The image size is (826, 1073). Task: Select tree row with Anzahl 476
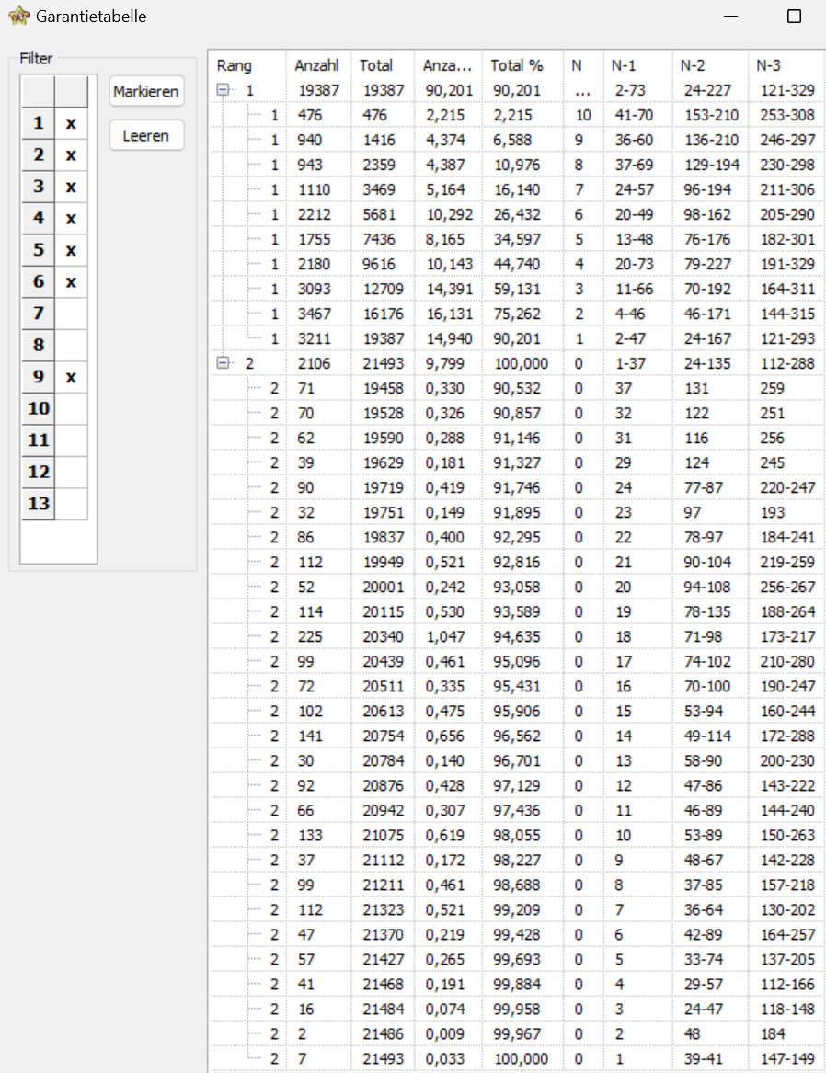(x=517, y=115)
